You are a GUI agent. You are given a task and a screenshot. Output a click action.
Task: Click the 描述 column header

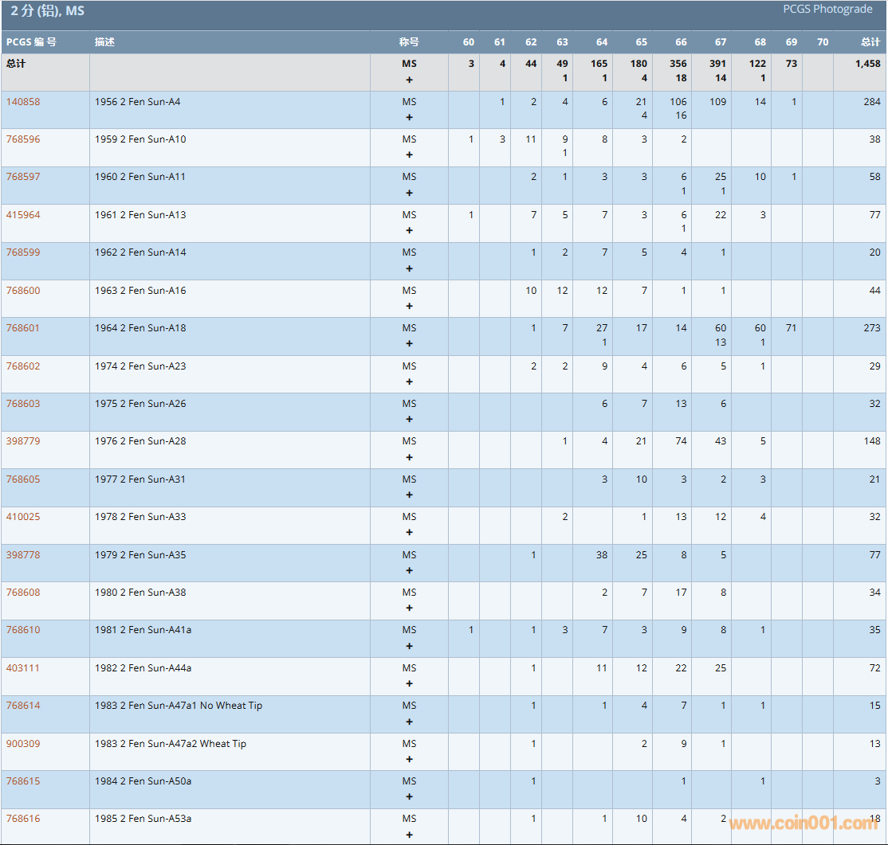point(104,42)
